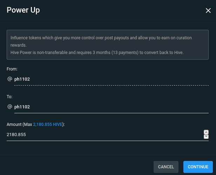
Task: Click the To: label
Action: click(9, 97)
